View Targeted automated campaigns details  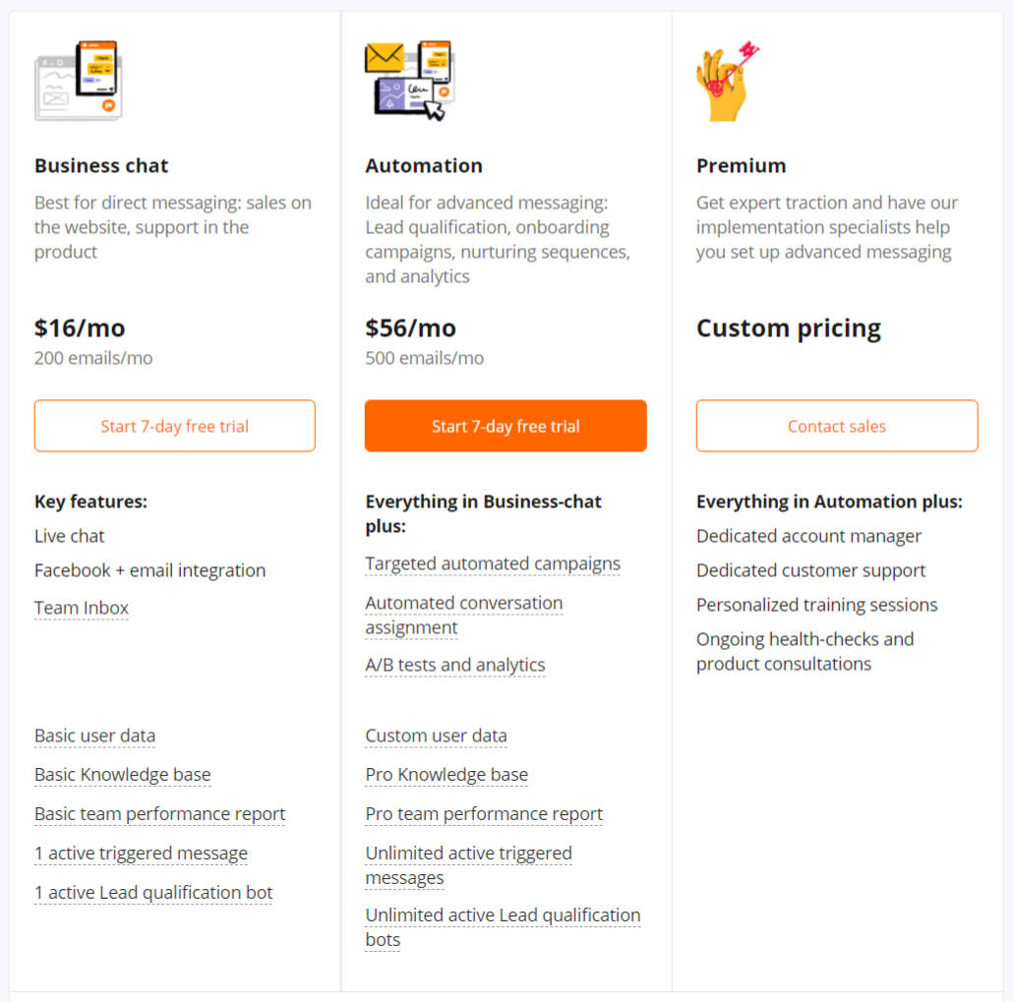(x=492, y=563)
